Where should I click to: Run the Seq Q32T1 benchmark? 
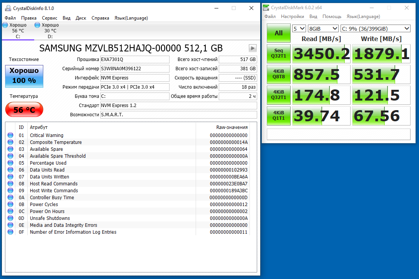[x=278, y=53]
